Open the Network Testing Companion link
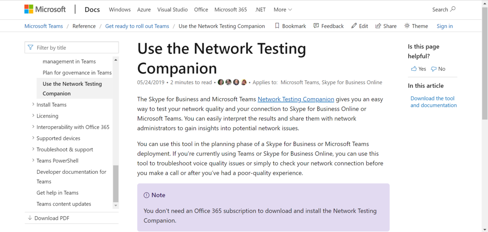Screen dimensions: 488x232 click(x=296, y=99)
